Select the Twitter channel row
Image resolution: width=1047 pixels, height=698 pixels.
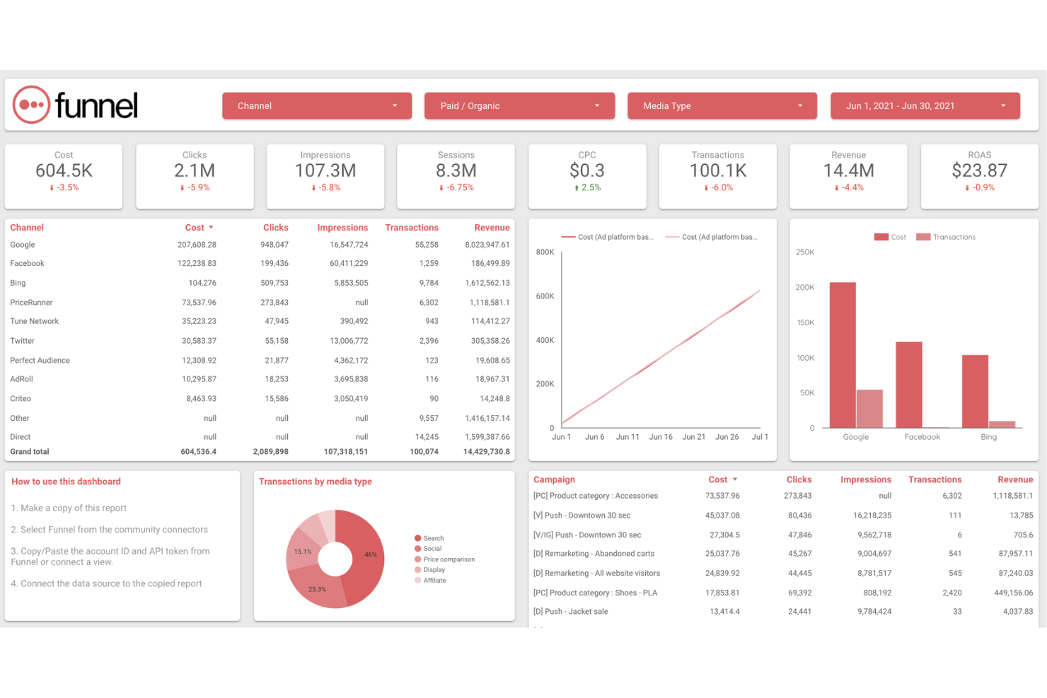260,341
